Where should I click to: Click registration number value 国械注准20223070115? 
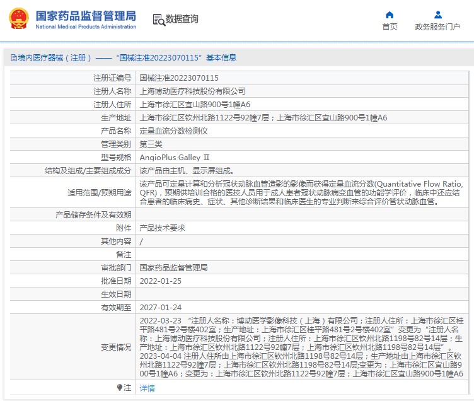click(178, 78)
